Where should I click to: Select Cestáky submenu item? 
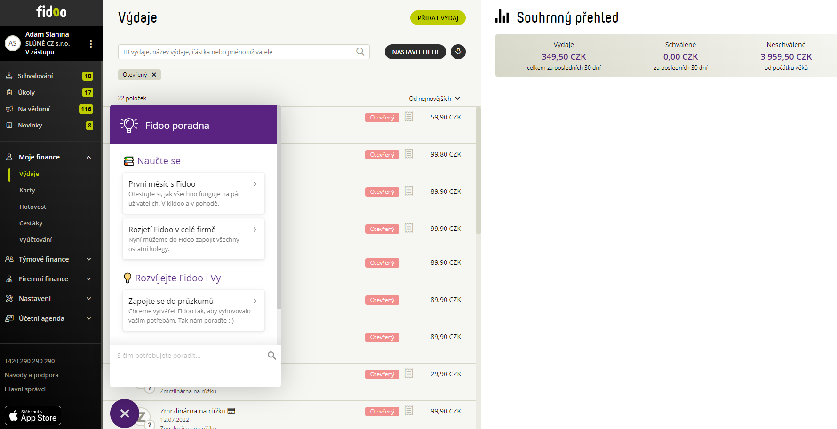tap(31, 223)
